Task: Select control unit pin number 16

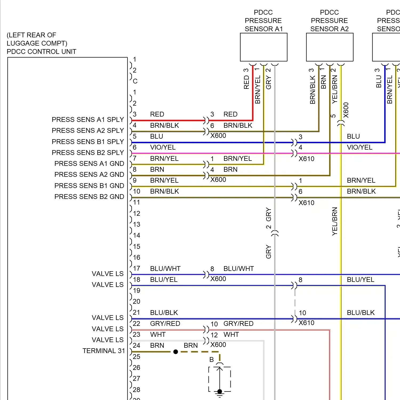Action: tap(137, 257)
